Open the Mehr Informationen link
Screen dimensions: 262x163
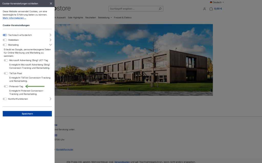(x=14, y=18)
